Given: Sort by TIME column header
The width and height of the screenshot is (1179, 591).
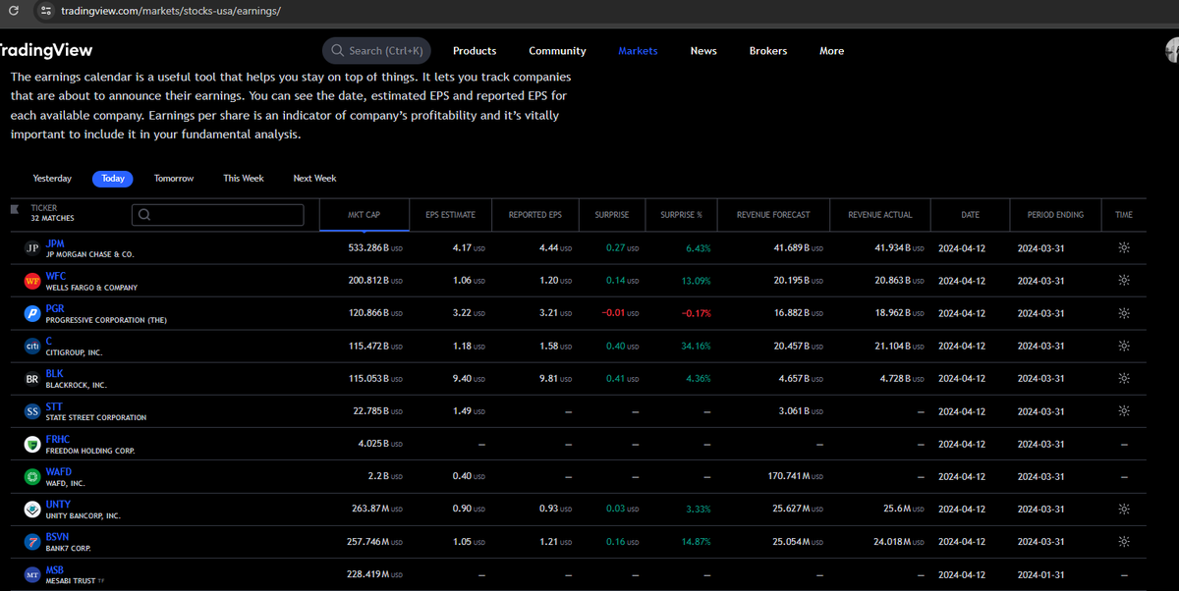Looking at the screenshot, I should pyautogui.click(x=1124, y=215).
